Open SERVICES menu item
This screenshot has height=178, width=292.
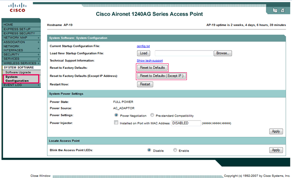[x=11, y=59]
